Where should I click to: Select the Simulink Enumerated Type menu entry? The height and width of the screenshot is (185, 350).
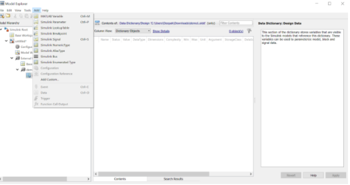point(63,62)
